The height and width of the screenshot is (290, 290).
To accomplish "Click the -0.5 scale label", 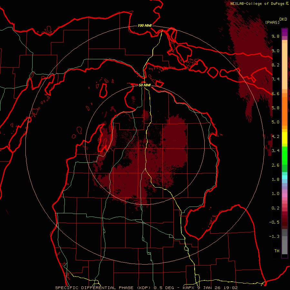I will [x=274, y=222].
